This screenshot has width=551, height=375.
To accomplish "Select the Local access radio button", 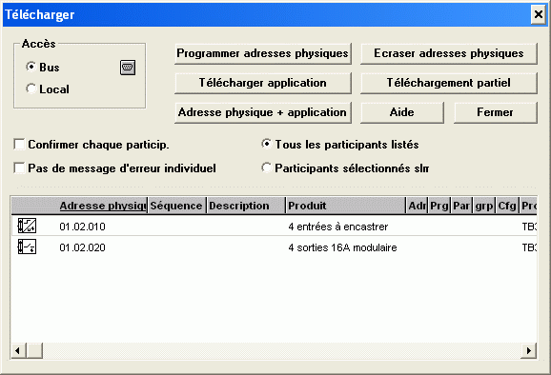I will click(31, 89).
